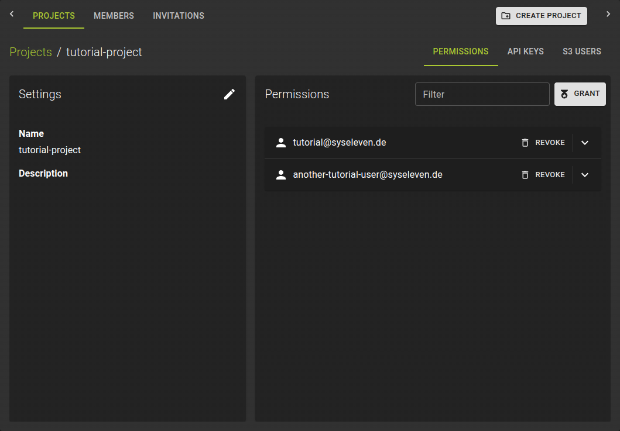620x431 pixels.
Task: Click the pencil icon to edit Settings
Action: 229,94
